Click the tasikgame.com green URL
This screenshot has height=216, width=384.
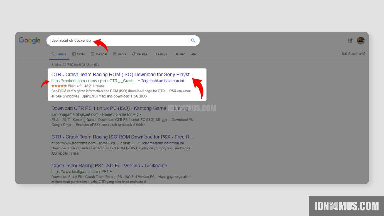pyautogui.click(x=80, y=172)
